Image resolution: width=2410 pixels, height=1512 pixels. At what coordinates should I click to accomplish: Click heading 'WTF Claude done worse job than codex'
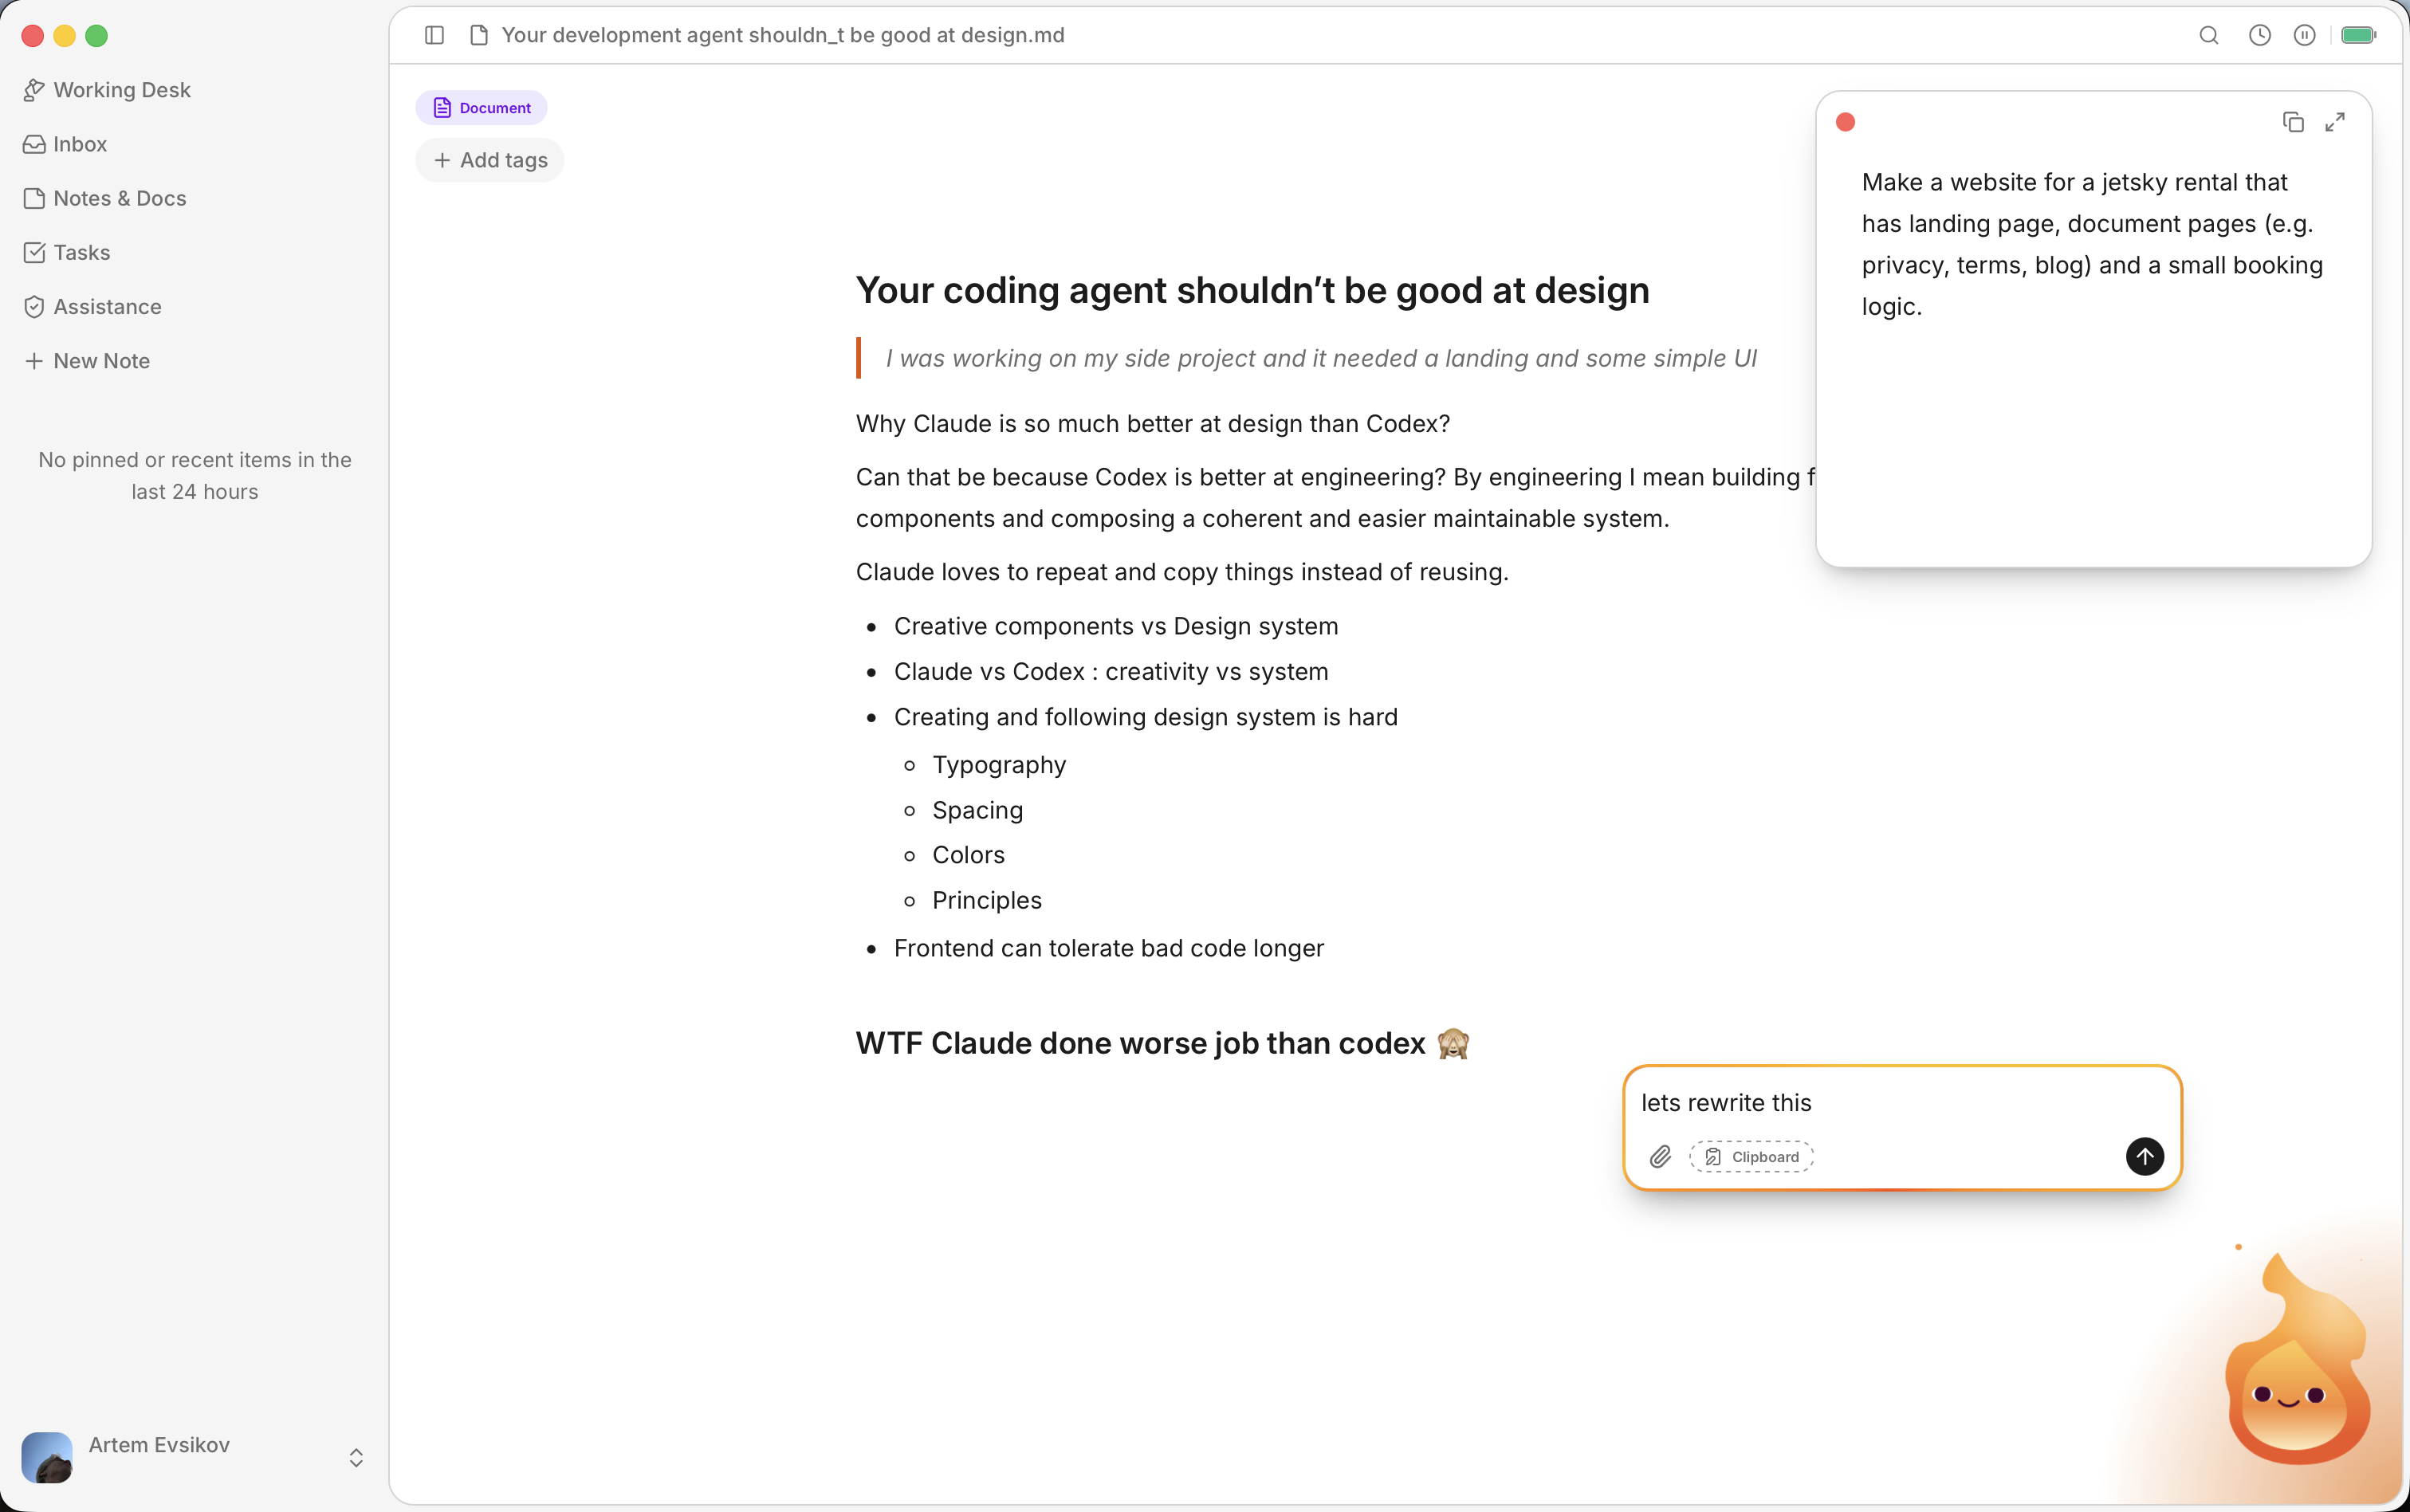pos(1163,1043)
